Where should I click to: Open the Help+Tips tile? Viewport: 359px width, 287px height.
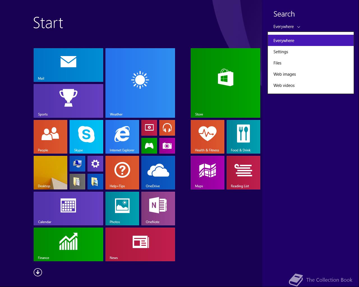click(122, 173)
